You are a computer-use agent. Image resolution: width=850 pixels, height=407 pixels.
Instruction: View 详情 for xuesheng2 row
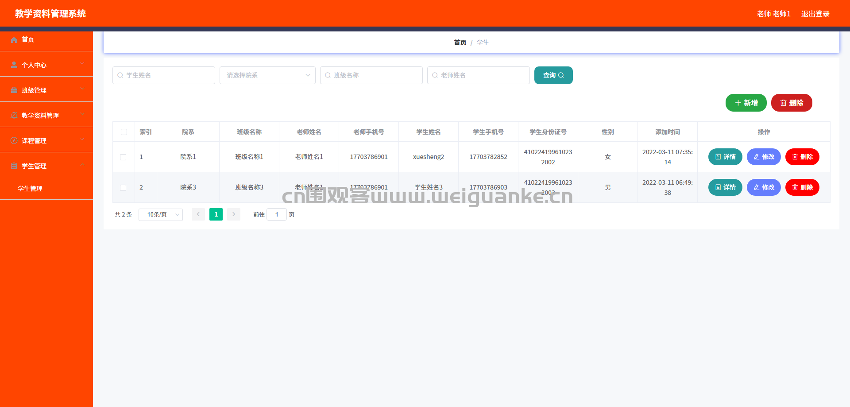click(x=725, y=157)
